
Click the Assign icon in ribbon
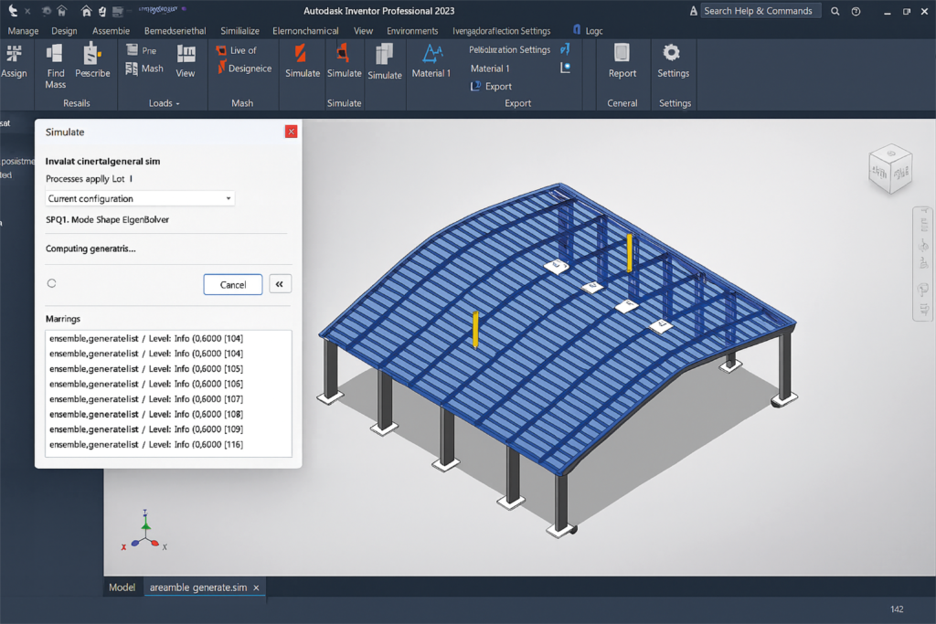coord(13,54)
